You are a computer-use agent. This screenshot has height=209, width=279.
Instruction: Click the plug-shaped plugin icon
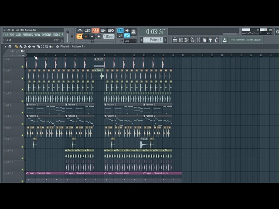[x=210, y=40]
